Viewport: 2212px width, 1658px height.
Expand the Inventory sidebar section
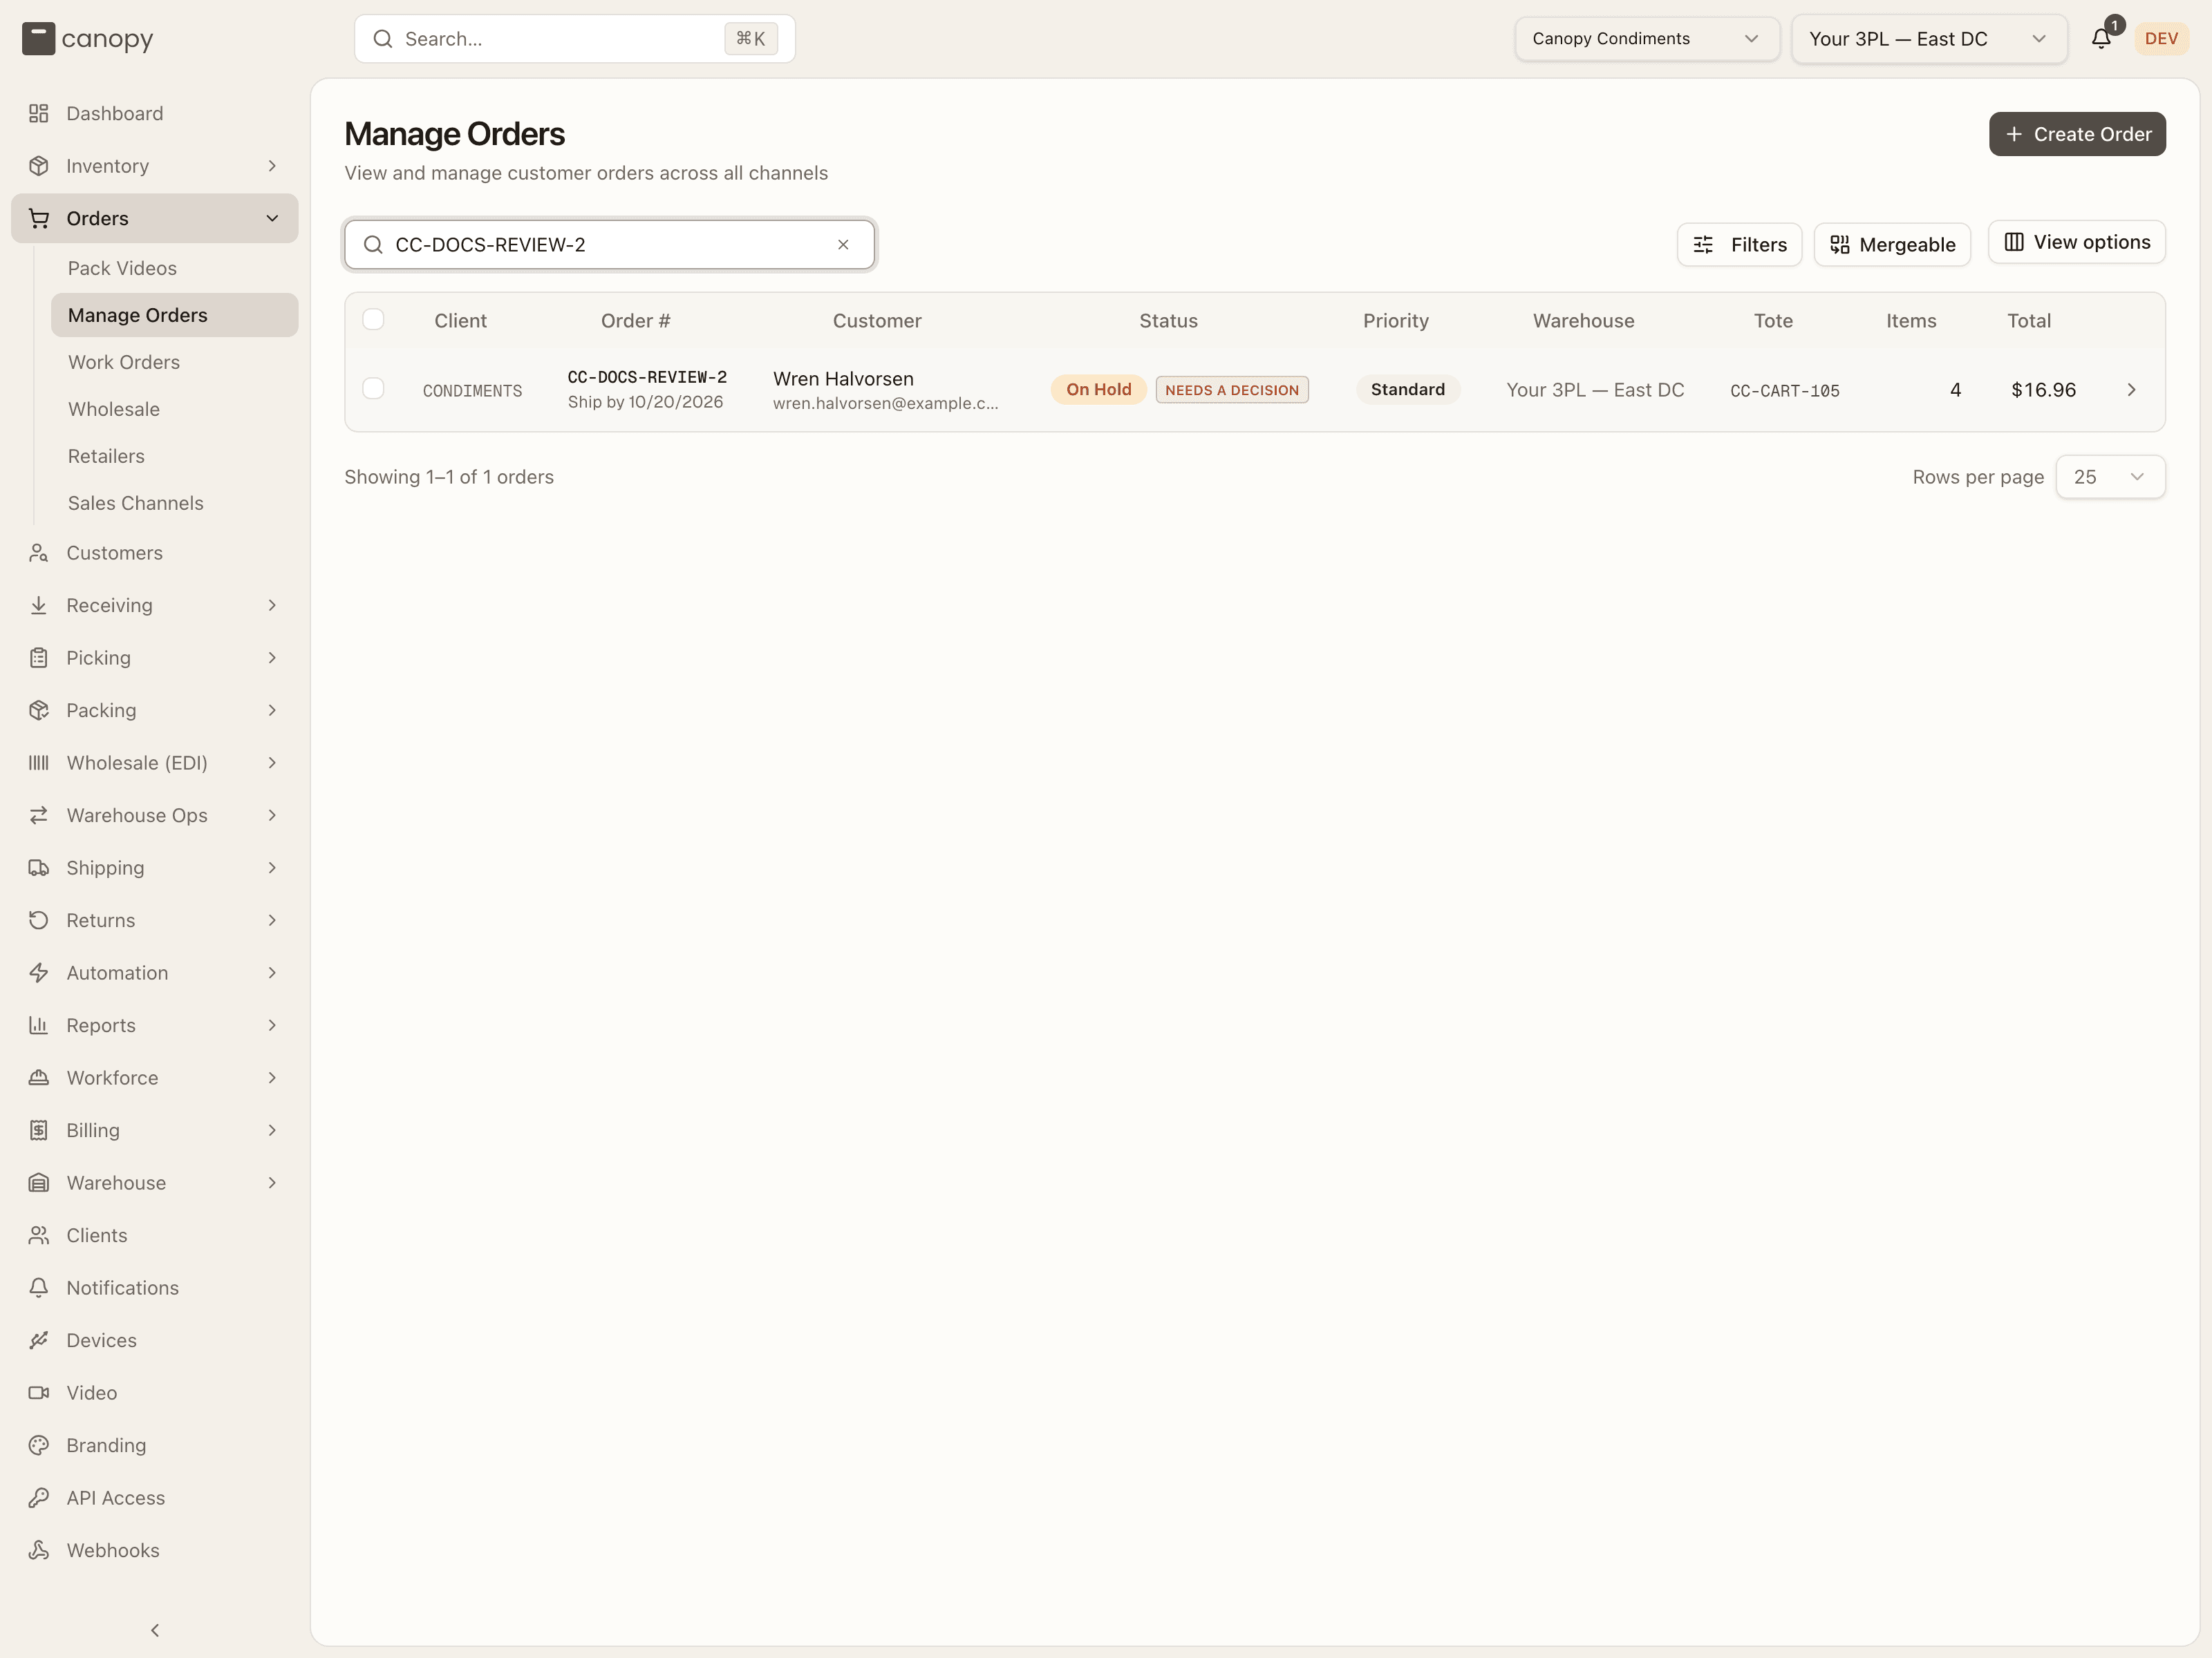155,166
